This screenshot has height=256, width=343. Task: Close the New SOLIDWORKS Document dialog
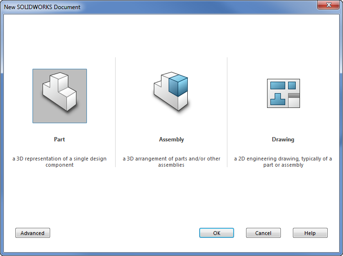(x=328, y=5)
